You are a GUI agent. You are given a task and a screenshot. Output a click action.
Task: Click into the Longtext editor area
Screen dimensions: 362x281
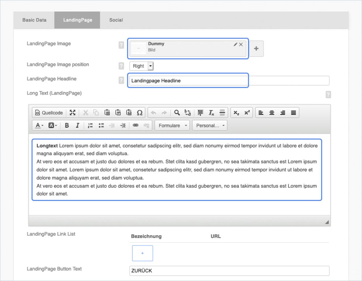(x=180, y=175)
